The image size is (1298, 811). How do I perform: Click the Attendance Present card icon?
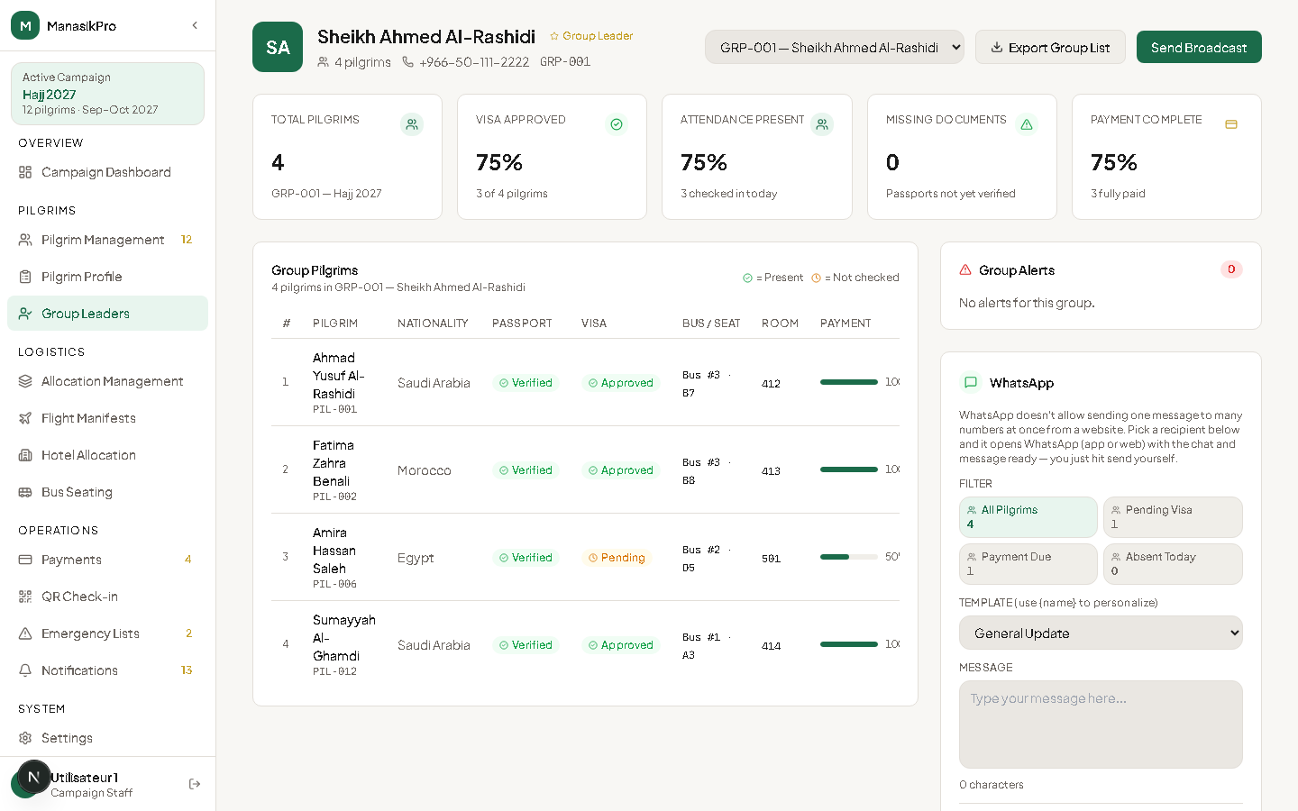click(x=822, y=124)
